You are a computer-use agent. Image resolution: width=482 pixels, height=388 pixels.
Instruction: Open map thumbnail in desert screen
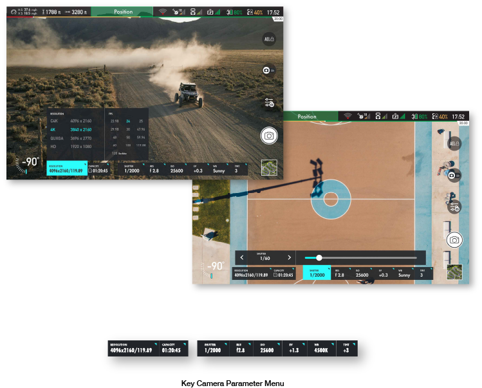269,167
